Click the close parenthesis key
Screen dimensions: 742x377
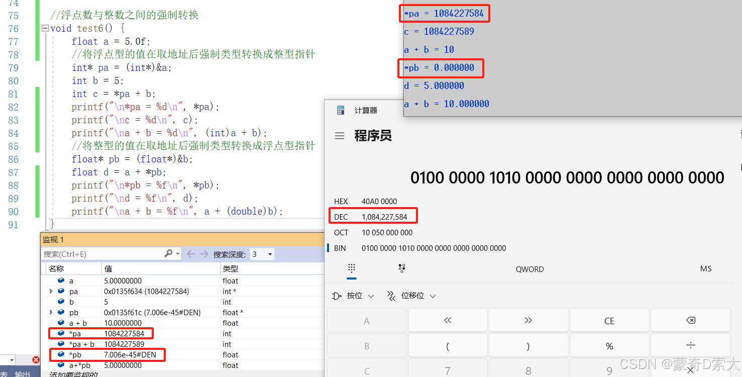[528, 346]
